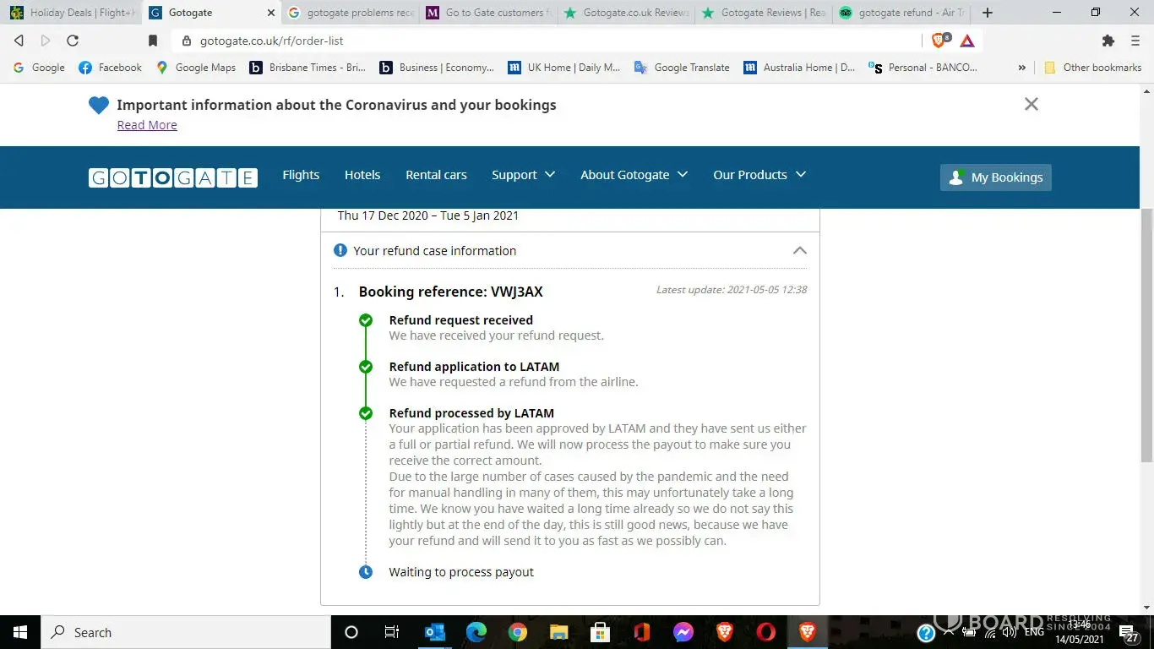This screenshot has height=649, width=1154.
Task: Click the browser Back arrow
Action: pos(19,41)
